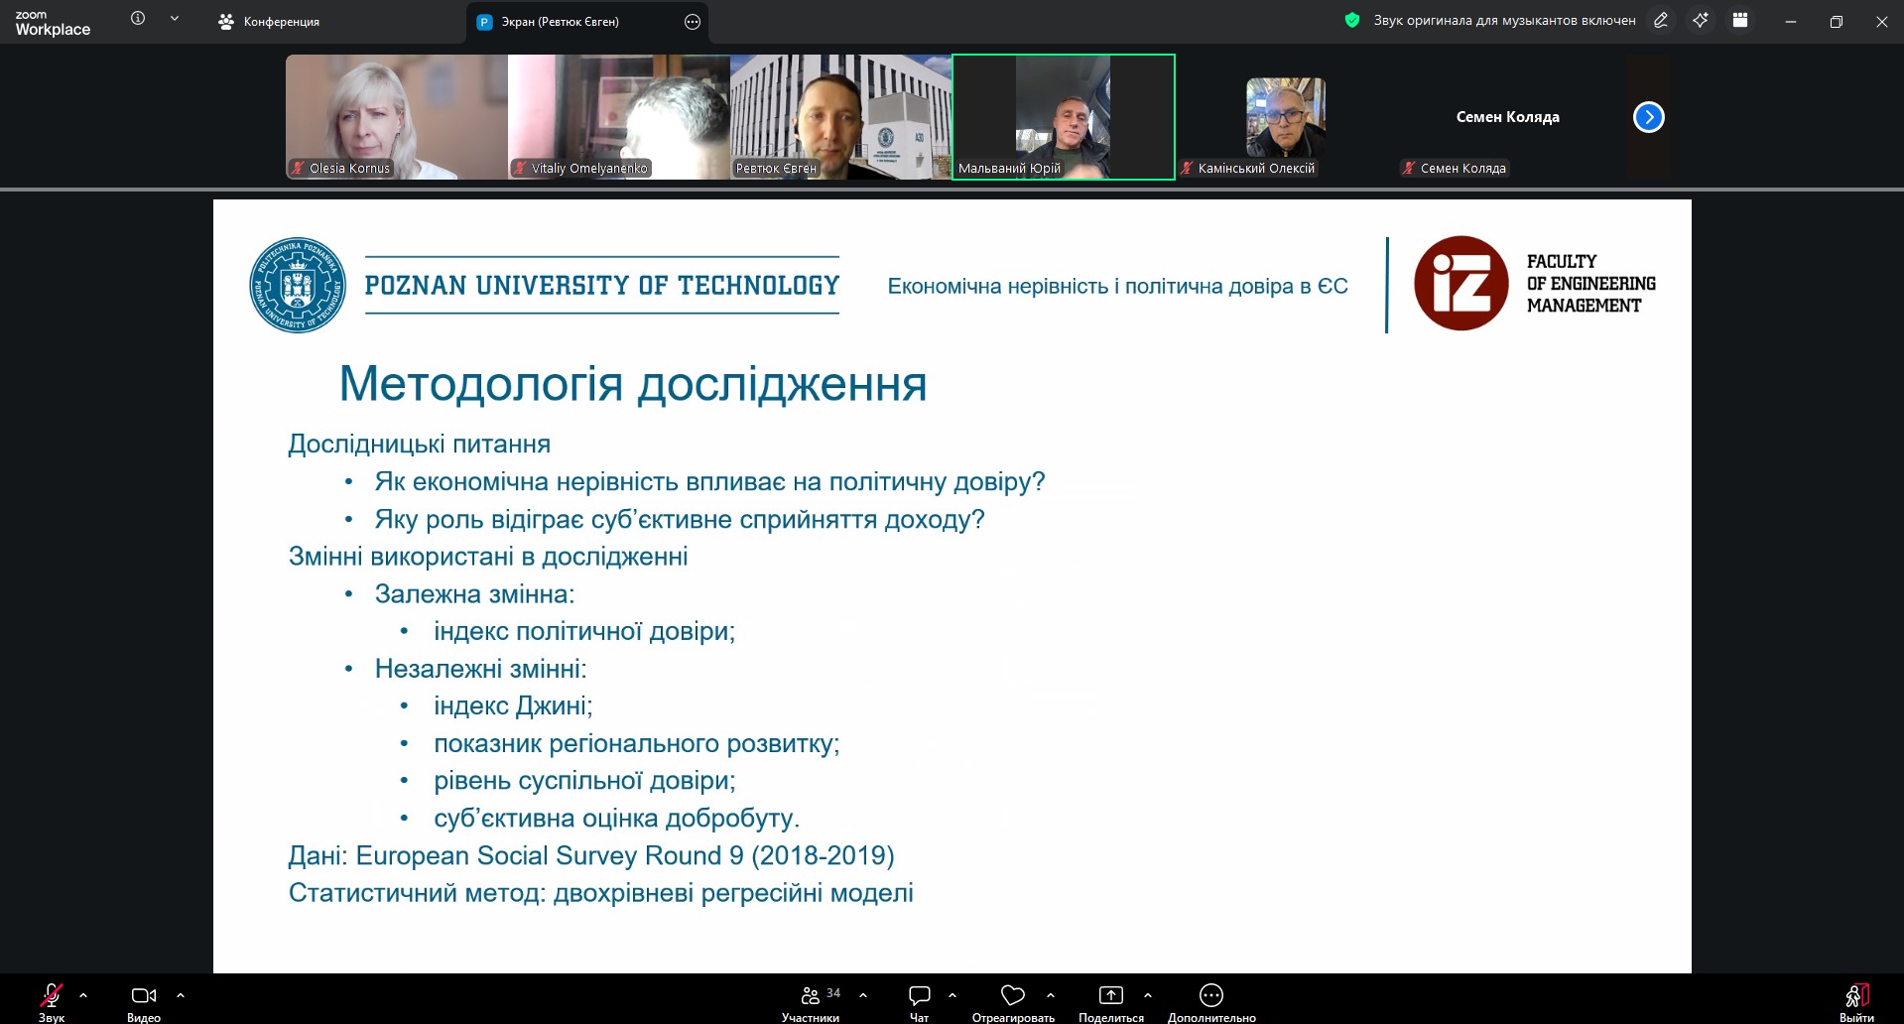Select the Экран (Ревтюк Євген) tab
Image resolution: width=1904 pixels, height=1024 pixels.
[560, 22]
